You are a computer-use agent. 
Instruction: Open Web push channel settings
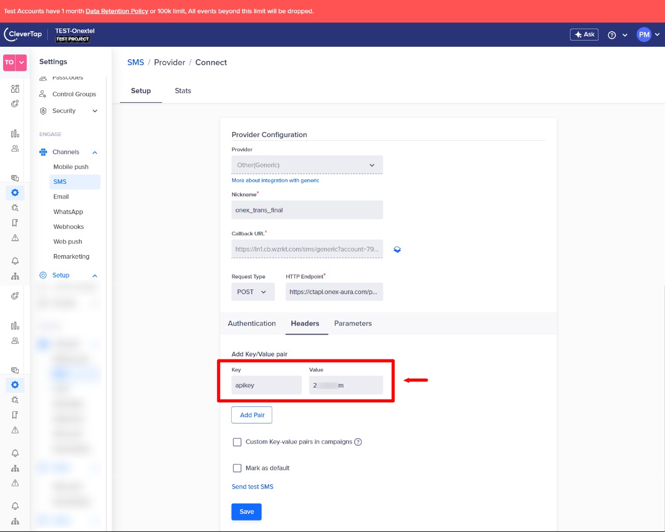click(68, 242)
